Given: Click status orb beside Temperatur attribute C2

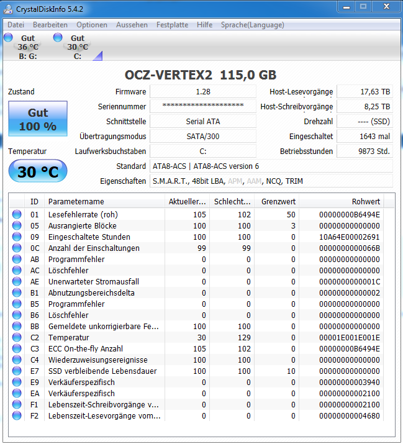Looking at the screenshot, I should [x=17, y=337].
